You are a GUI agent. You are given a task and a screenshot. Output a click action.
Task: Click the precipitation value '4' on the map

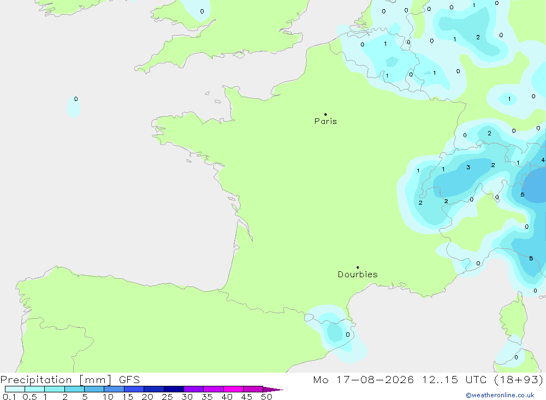[543, 160]
